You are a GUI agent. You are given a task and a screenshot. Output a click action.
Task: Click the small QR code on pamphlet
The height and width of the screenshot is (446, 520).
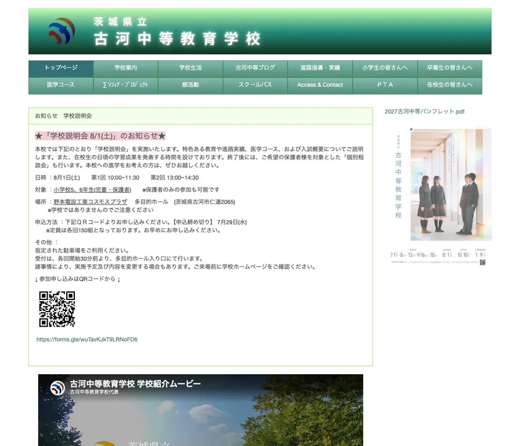[x=482, y=262]
